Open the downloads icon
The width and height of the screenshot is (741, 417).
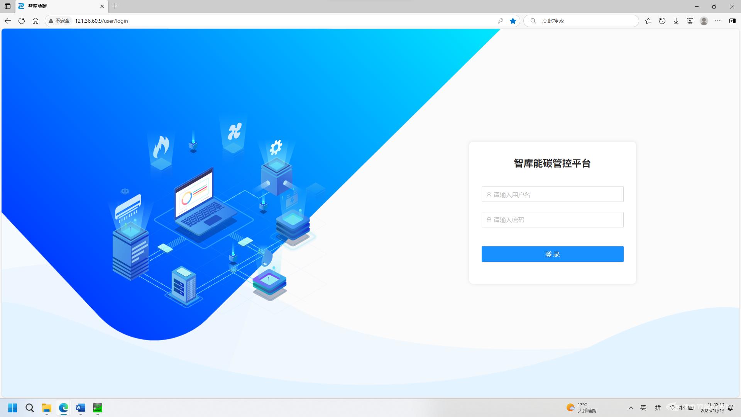(676, 21)
